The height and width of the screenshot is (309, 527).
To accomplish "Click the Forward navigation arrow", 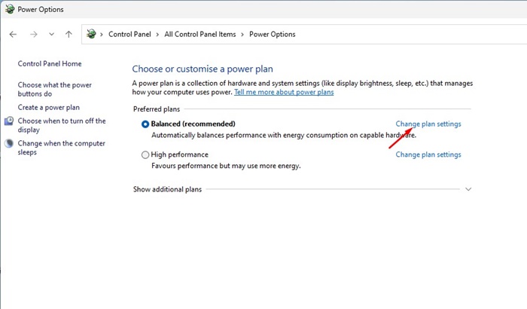I will [x=33, y=34].
